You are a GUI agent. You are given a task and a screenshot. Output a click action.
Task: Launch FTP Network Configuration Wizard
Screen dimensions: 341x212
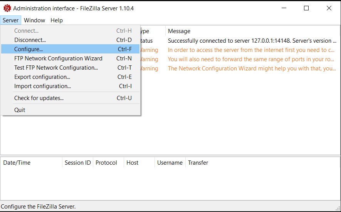coord(58,58)
